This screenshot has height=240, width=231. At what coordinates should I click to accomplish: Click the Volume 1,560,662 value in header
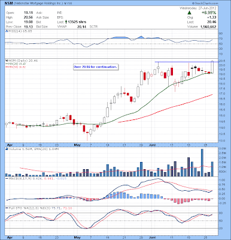208,26
